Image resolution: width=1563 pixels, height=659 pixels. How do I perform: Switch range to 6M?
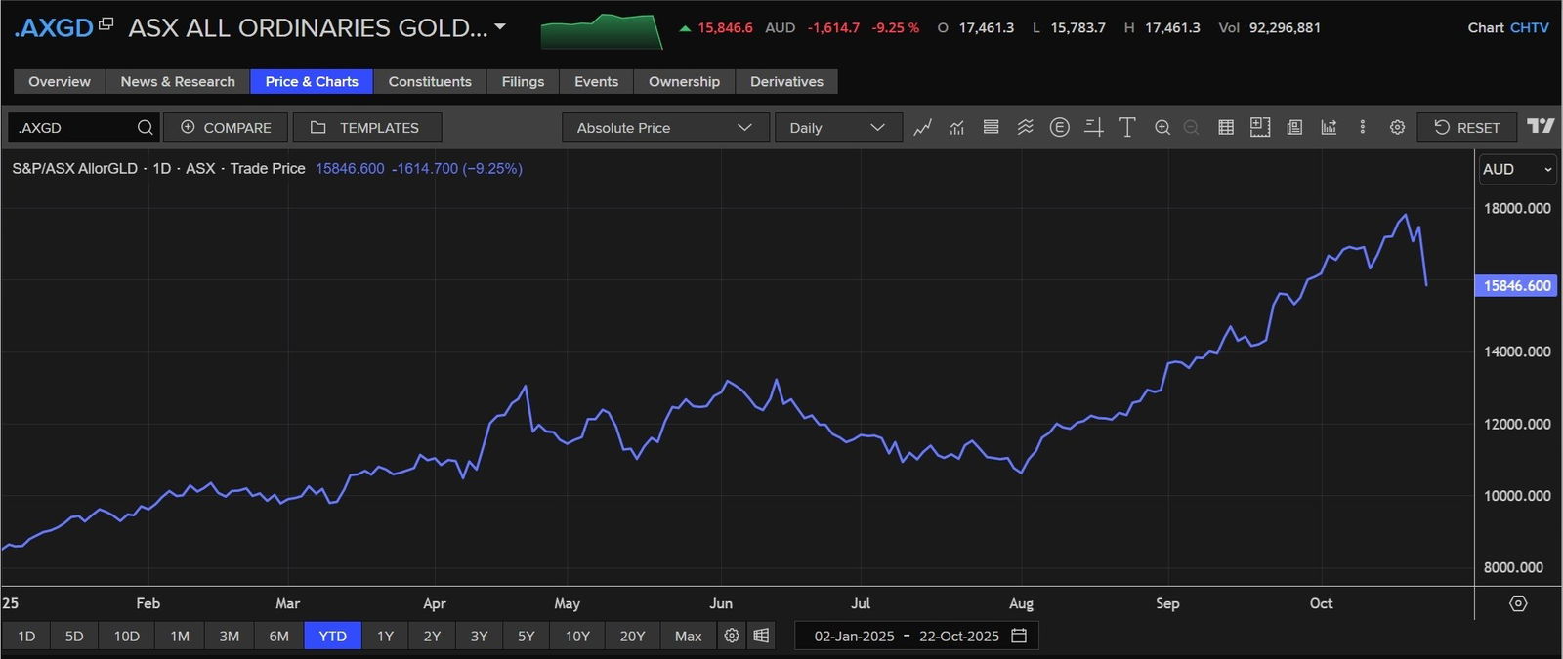click(x=278, y=636)
